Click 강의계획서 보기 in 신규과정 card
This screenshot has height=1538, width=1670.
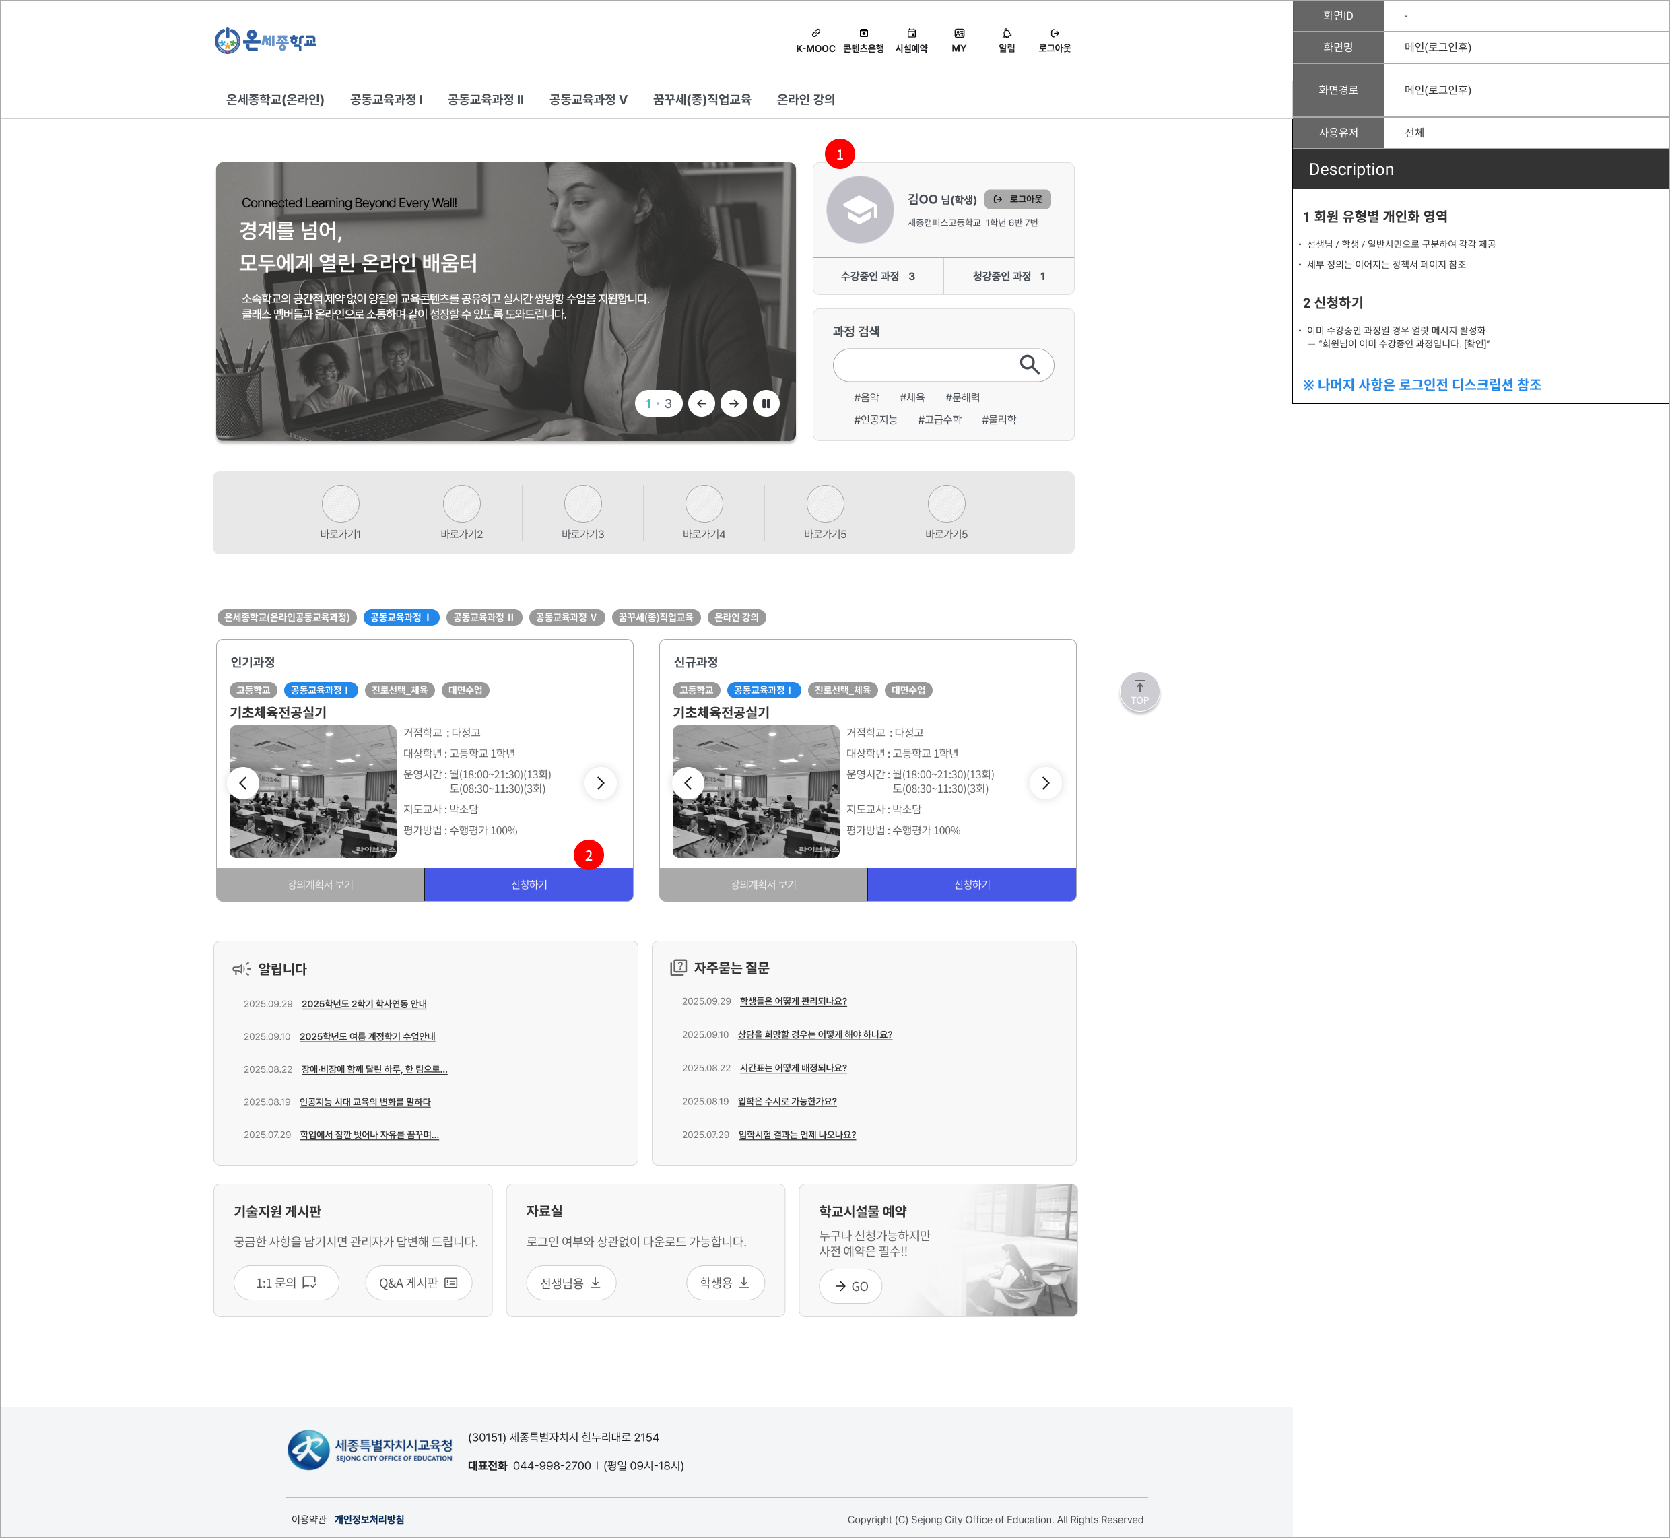tap(763, 885)
